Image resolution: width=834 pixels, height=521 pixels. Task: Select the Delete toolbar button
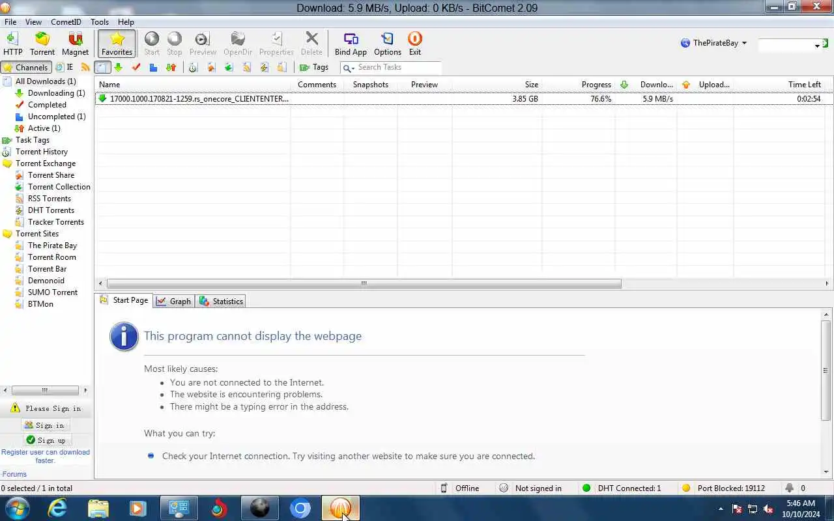click(311, 44)
